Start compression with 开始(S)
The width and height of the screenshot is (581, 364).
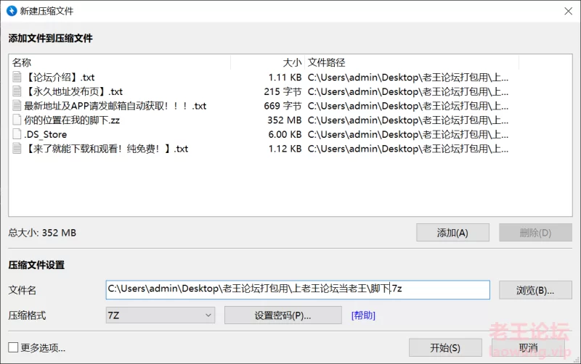coord(445,348)
